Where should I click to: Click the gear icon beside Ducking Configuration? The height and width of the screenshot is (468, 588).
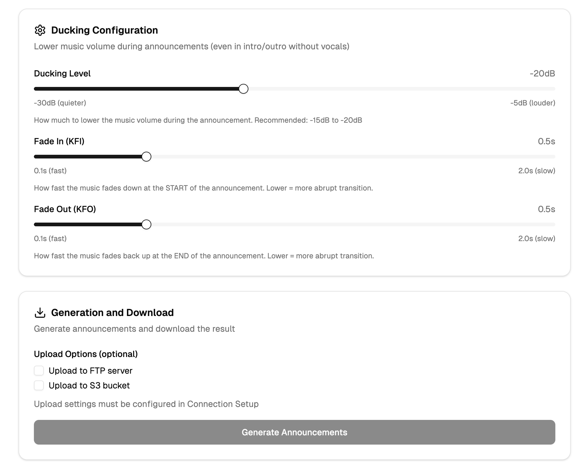point(40,30)
